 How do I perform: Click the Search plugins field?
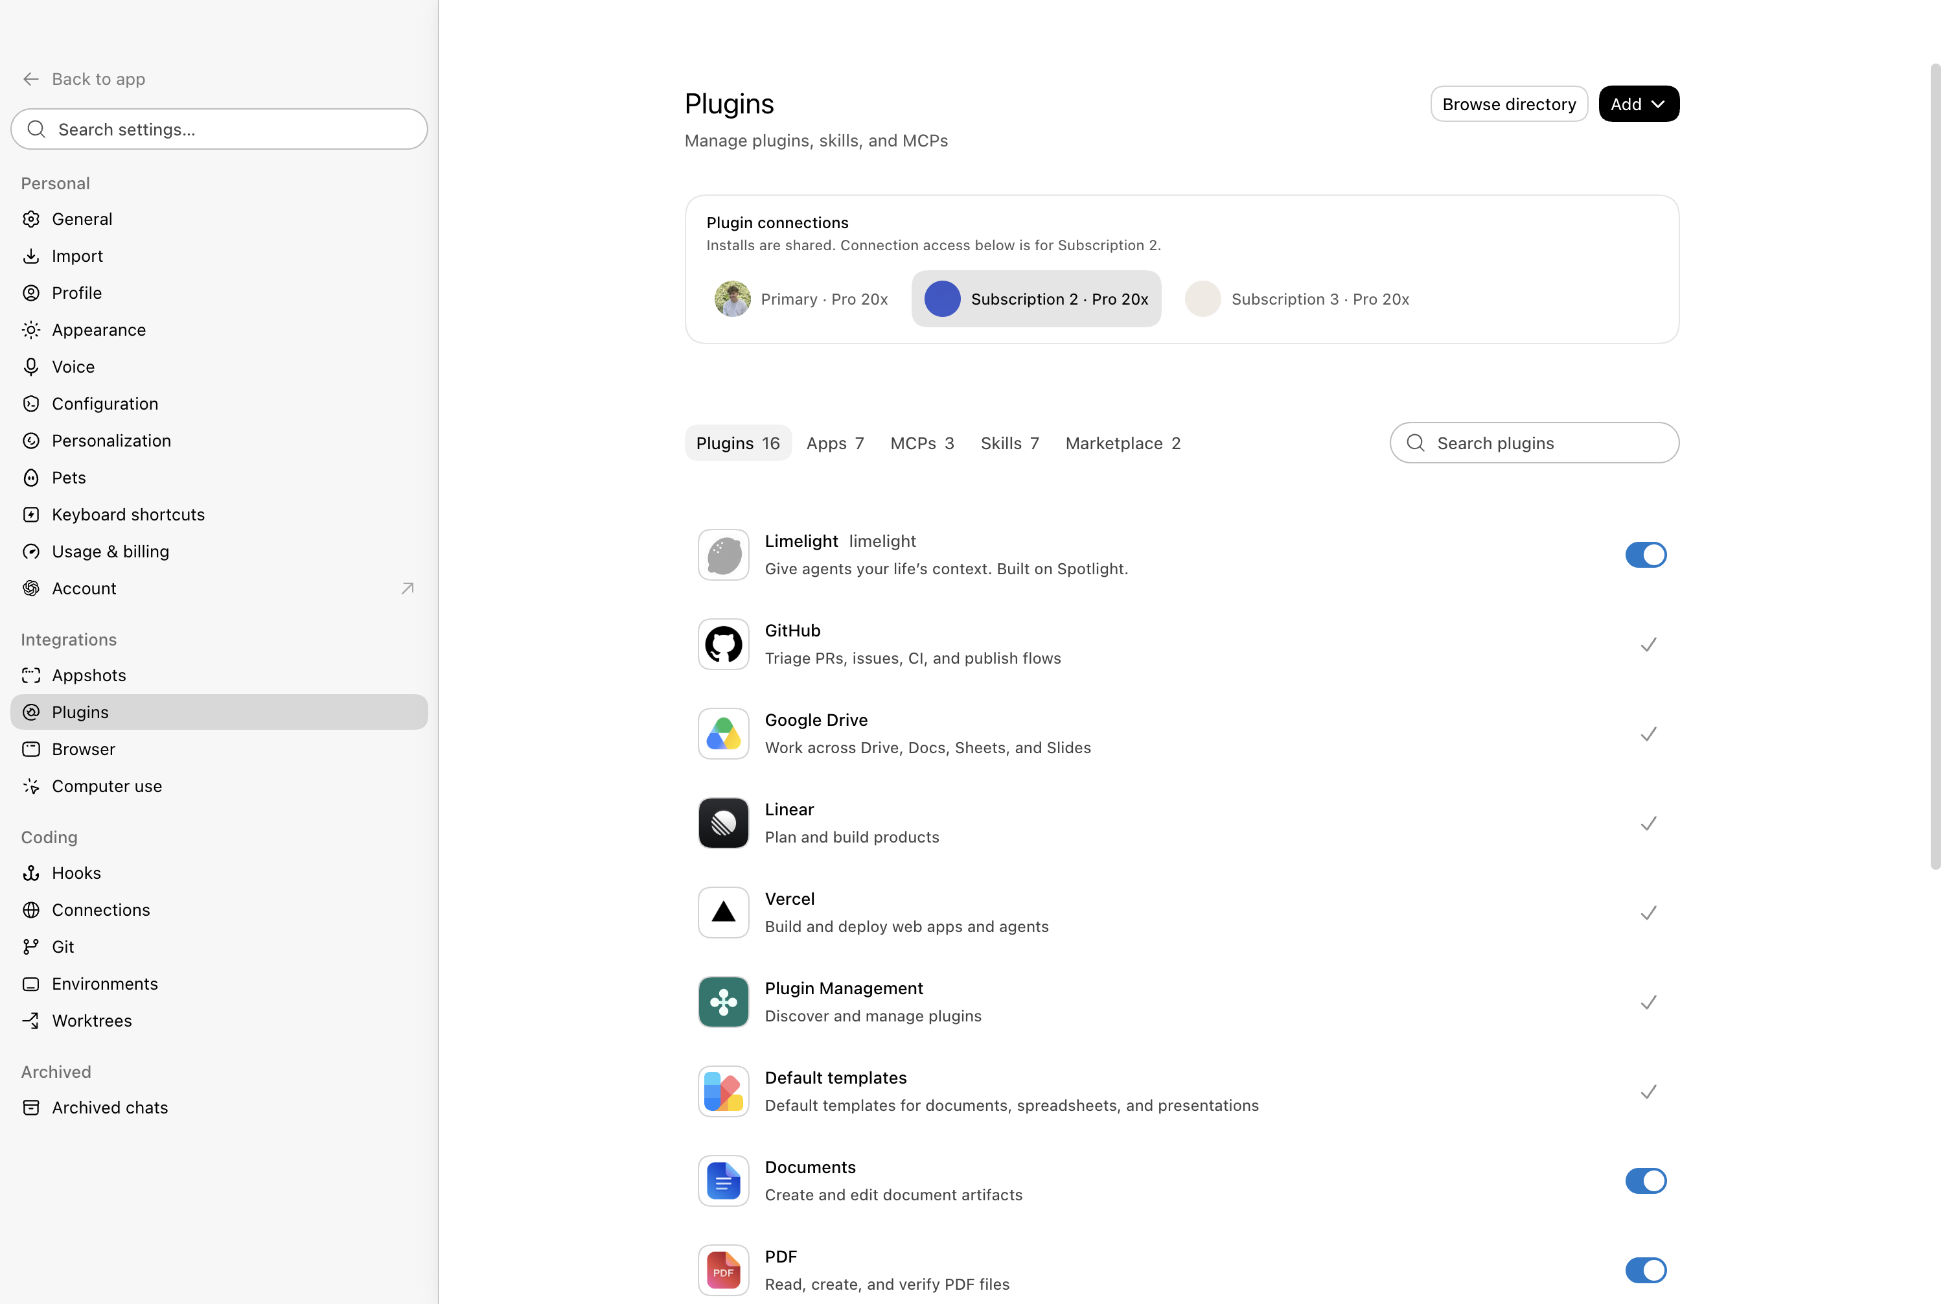[x=1534, y=443]
